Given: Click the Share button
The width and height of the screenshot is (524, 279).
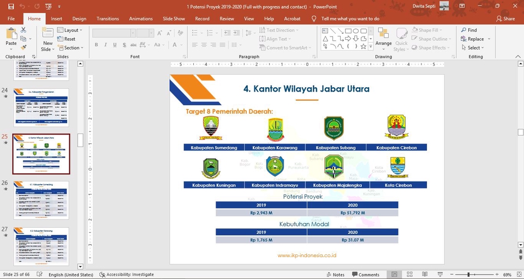Looking at the screenshot, I should (505, 19).
